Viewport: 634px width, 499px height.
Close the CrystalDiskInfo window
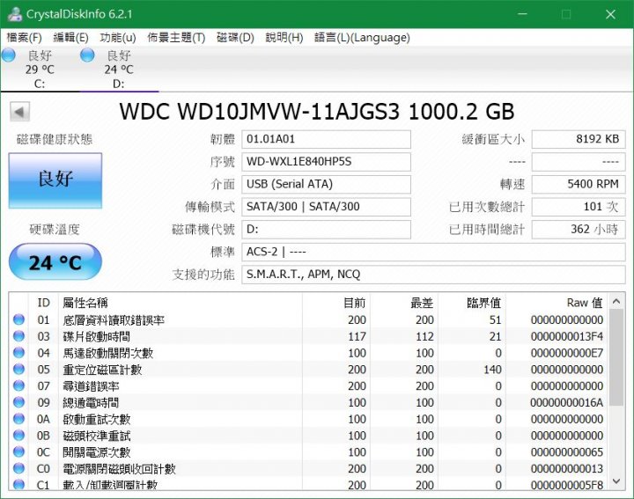610,15
